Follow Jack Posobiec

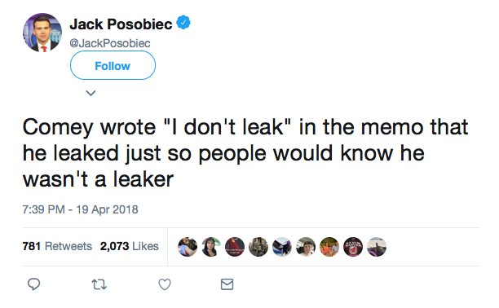(113, 65)
